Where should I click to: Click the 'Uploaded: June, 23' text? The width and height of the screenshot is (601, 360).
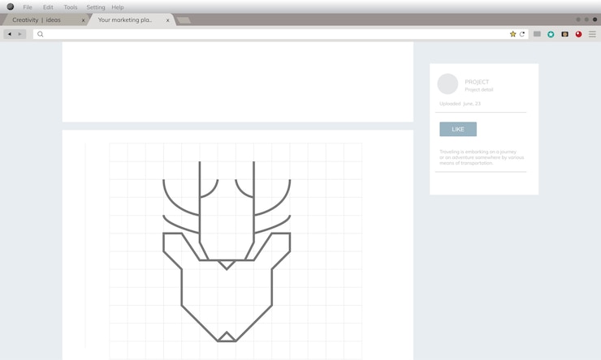point(460,103)
